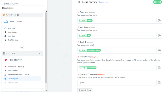This screenshot has width=165, height=95.
Task: Toggle the Setup Preview ON switch
Action: pos(157,2)
